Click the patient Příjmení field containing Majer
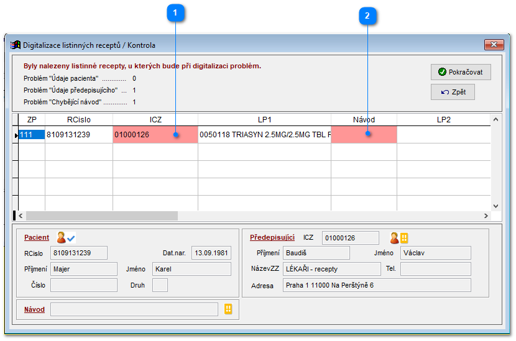Screen dimensions: 516x341 pyautogui.click(x=83, y=269)
